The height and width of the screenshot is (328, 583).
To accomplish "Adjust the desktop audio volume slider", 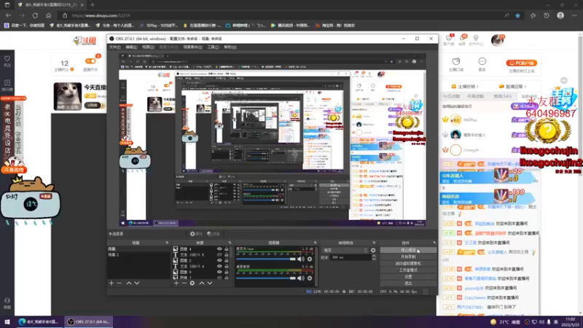I will click(266, 278).
